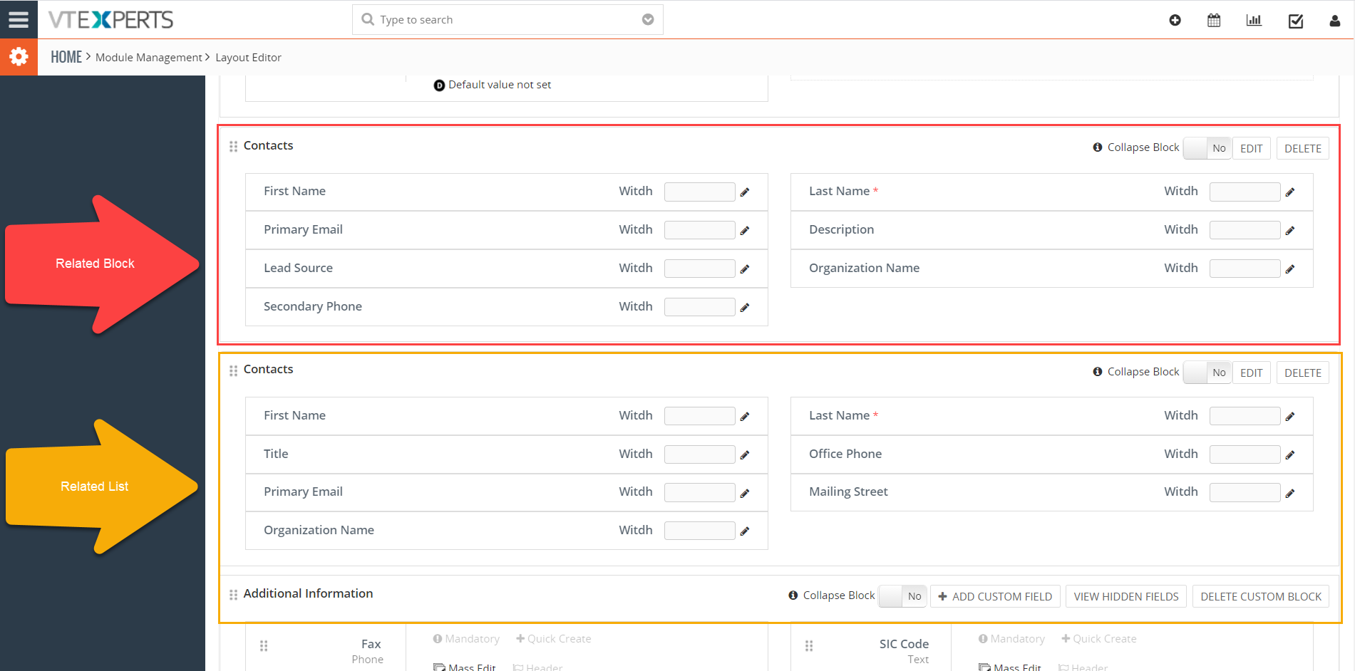The image size is (1355, 671).
Task: Edit width pencil for Title field
Action: (745, 454)
